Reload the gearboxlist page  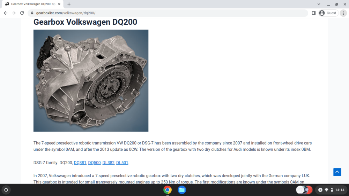22,13
